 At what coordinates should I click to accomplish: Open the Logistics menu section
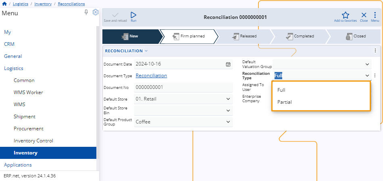pyautogui.click(x=14, y=68)
